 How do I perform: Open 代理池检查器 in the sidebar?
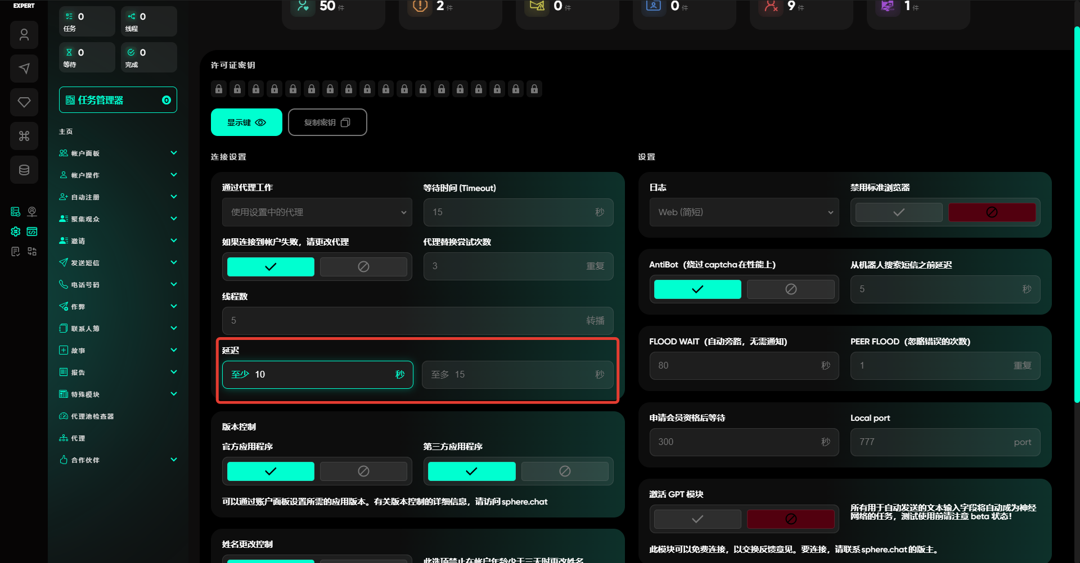coord(92,416)
